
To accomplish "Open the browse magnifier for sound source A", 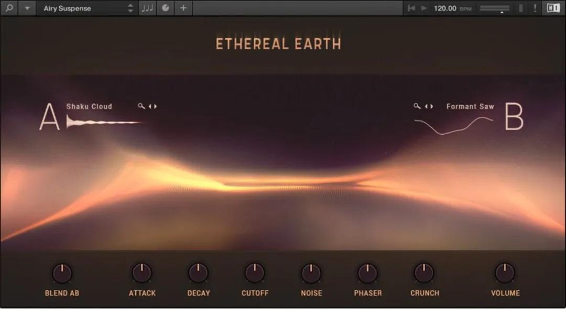I will [x=140, y=106].
